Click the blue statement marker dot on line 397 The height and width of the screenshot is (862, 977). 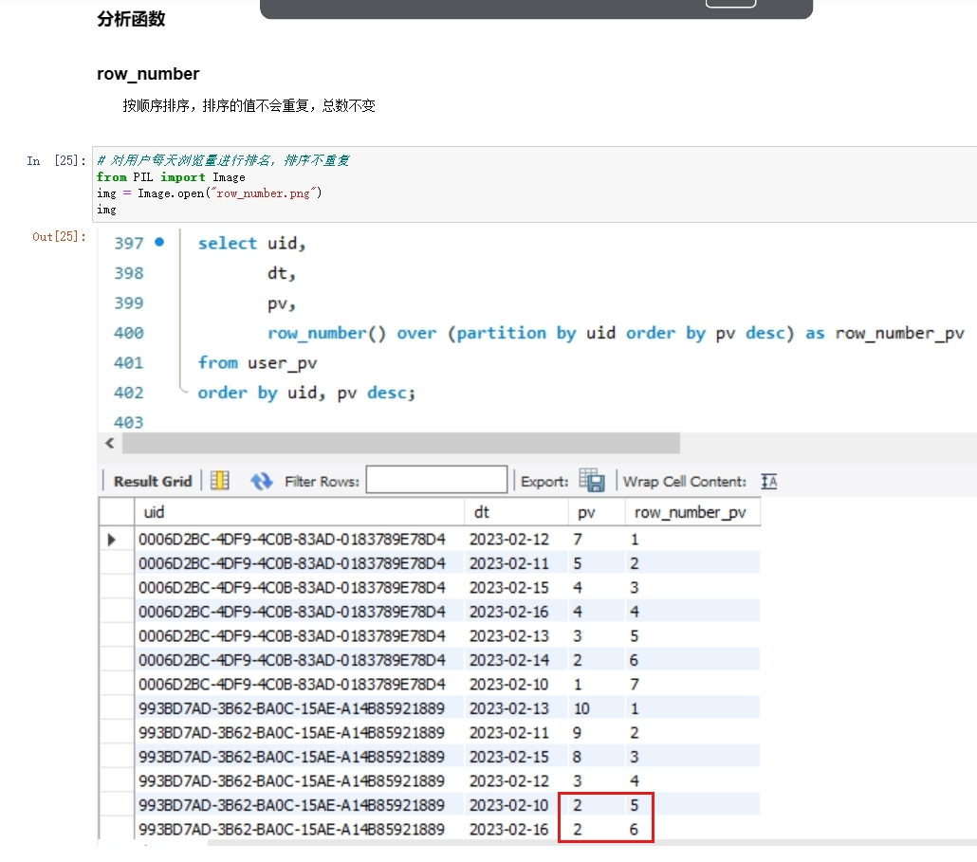[159, 242]
